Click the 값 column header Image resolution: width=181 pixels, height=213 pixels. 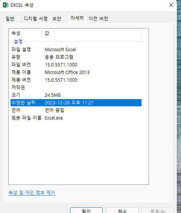click(92, 33)
